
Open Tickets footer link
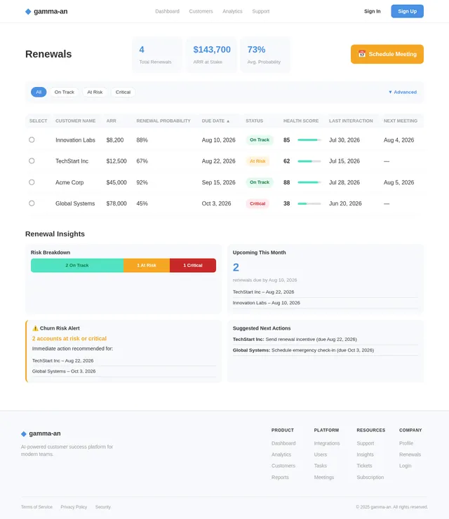tap(364, 466)
